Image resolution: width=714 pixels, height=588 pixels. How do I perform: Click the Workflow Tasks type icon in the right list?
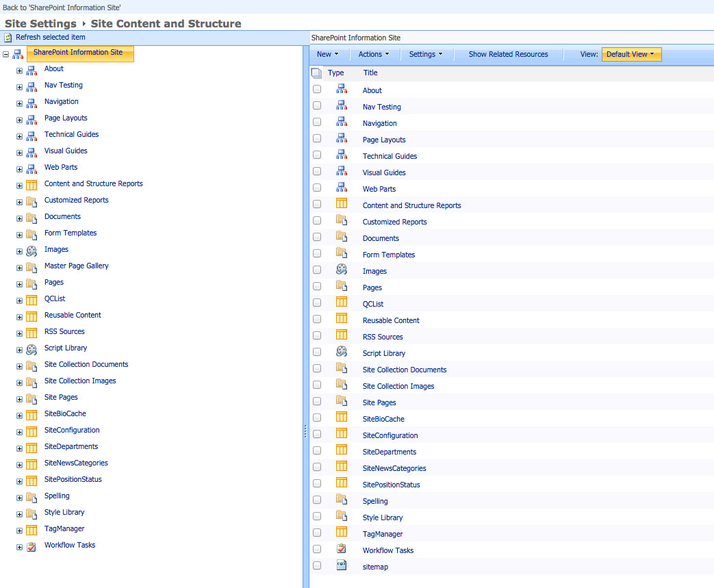(x=342, y=549)
